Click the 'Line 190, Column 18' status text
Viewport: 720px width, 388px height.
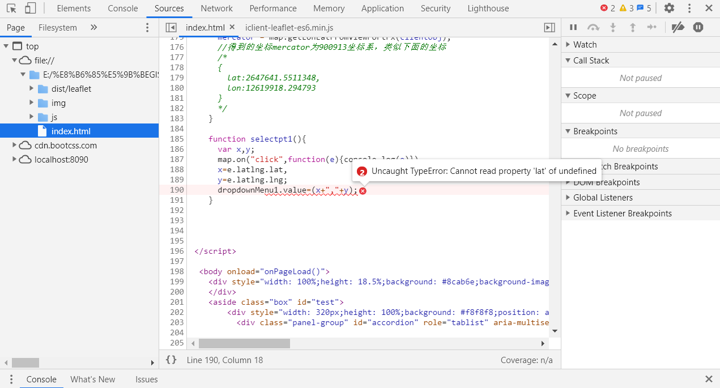click(225, 360)
